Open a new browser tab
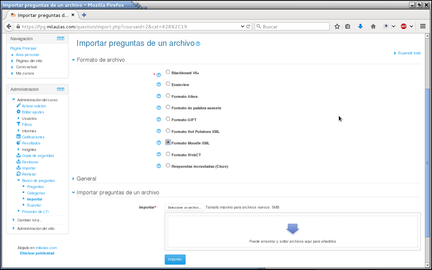The image size is (432, 270). point(84,15)
